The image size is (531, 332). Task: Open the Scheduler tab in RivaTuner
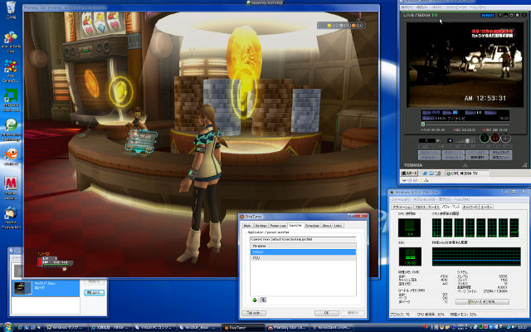pyautogui.click(x=312, y=226)
